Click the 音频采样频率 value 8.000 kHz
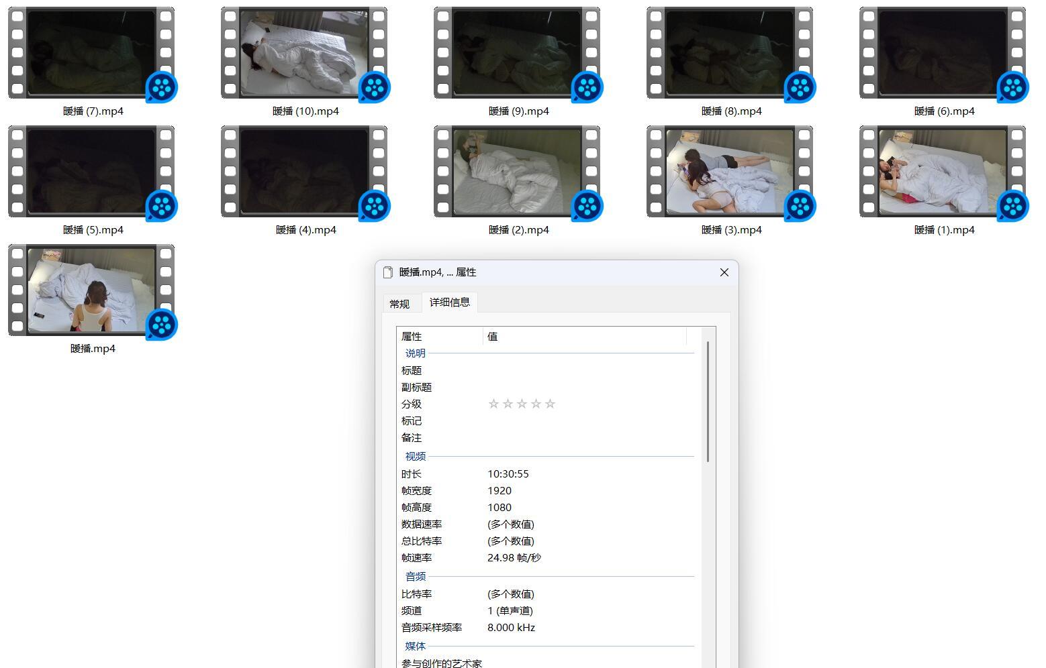This screenshot has height=668, width=1046. (512, 628)
